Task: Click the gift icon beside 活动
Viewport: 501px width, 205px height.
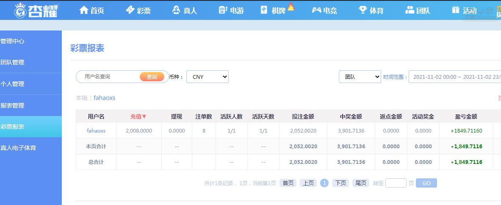Action: 456,10
